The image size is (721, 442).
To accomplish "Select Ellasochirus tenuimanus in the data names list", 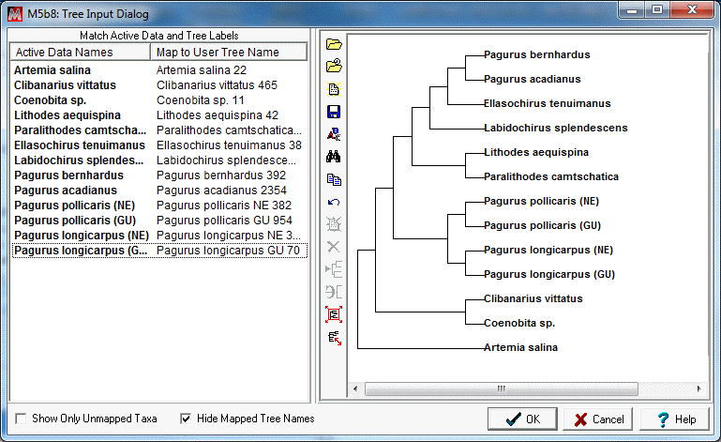I will pyautogui.click(x=80, y=145).
